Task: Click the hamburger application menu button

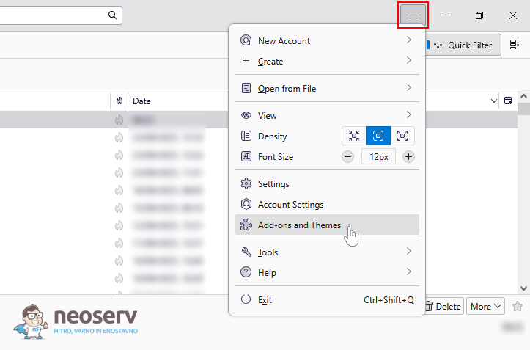Action: click(x=413, y=15)
